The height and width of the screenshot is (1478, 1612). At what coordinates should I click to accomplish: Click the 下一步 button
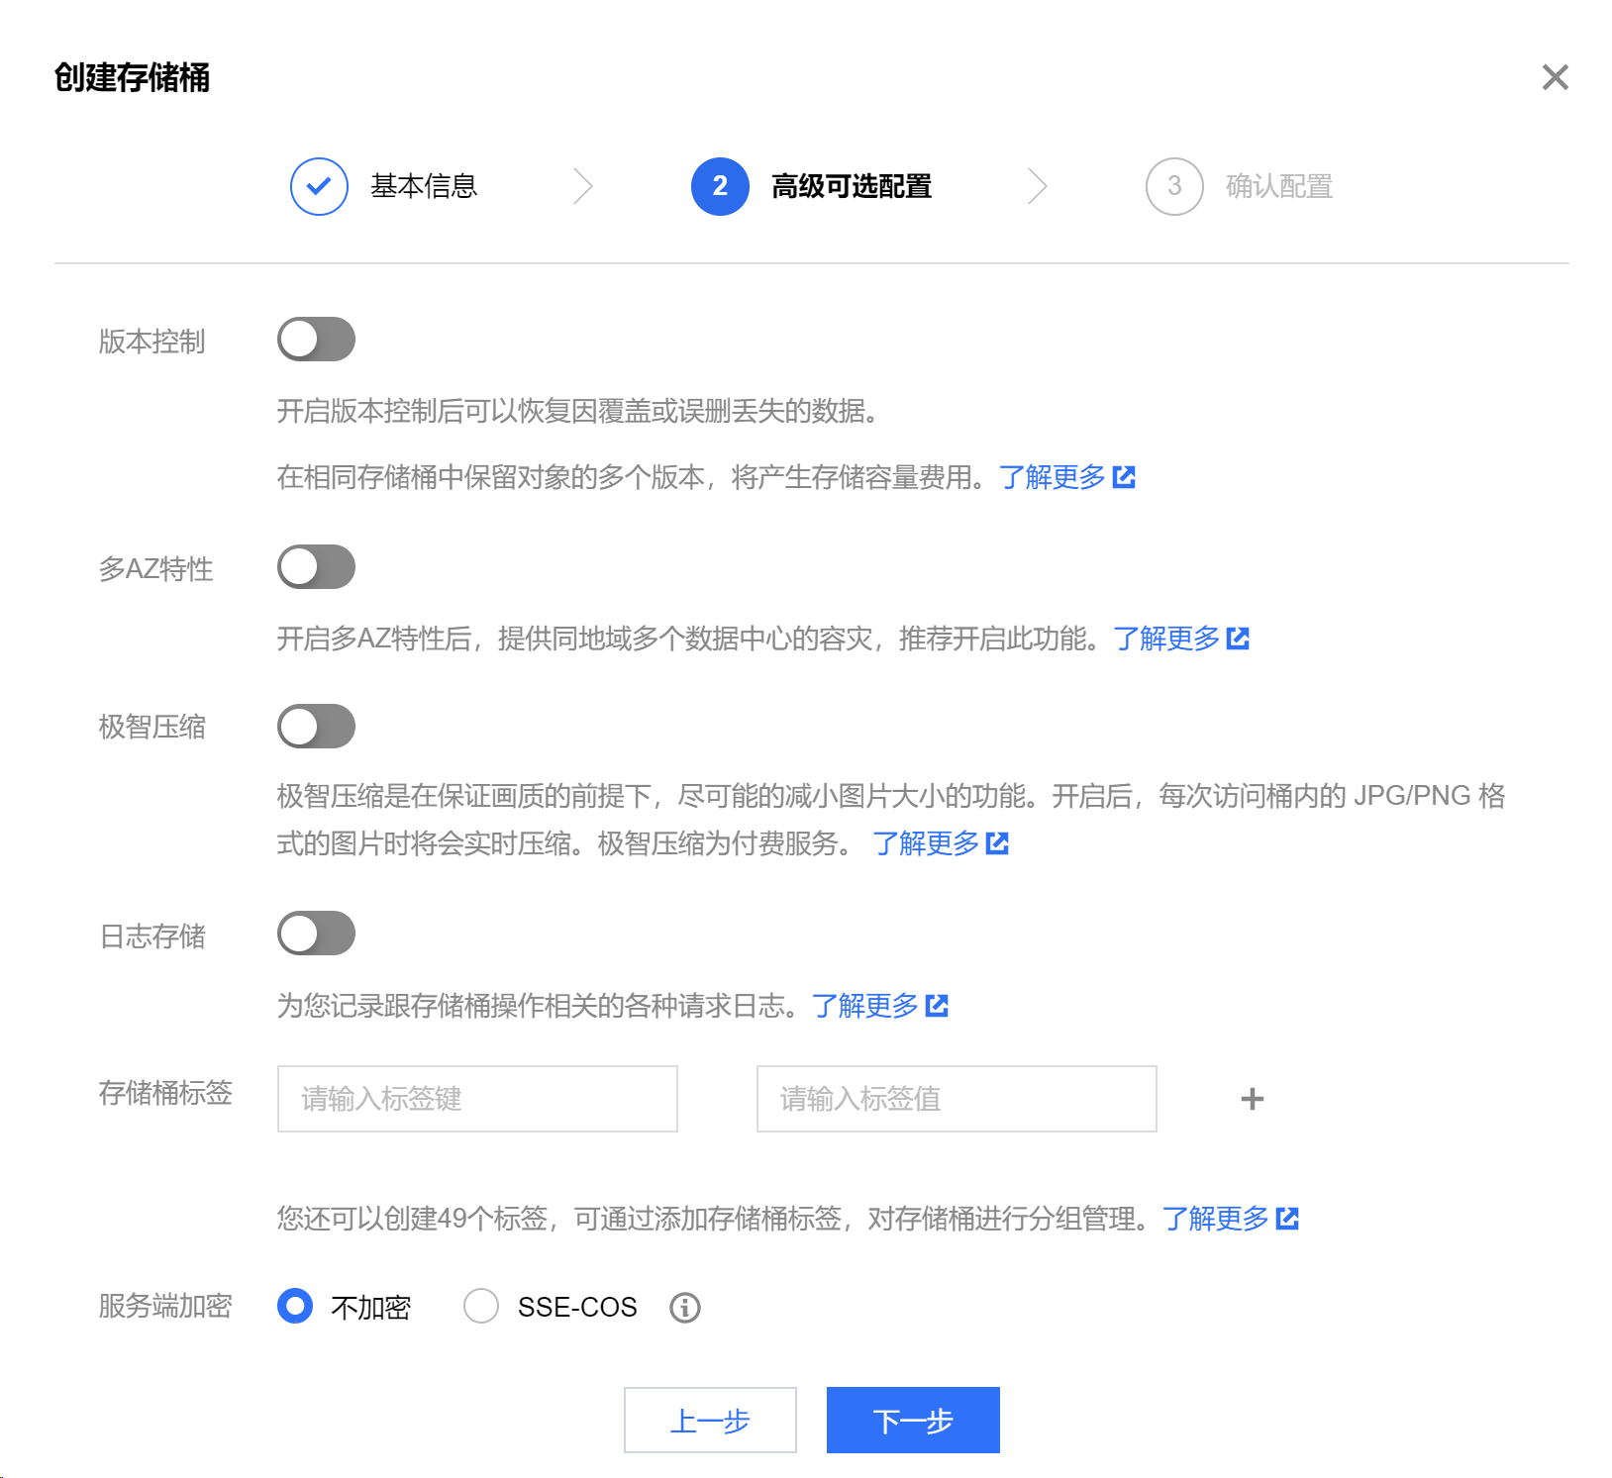pos(912,1421)
